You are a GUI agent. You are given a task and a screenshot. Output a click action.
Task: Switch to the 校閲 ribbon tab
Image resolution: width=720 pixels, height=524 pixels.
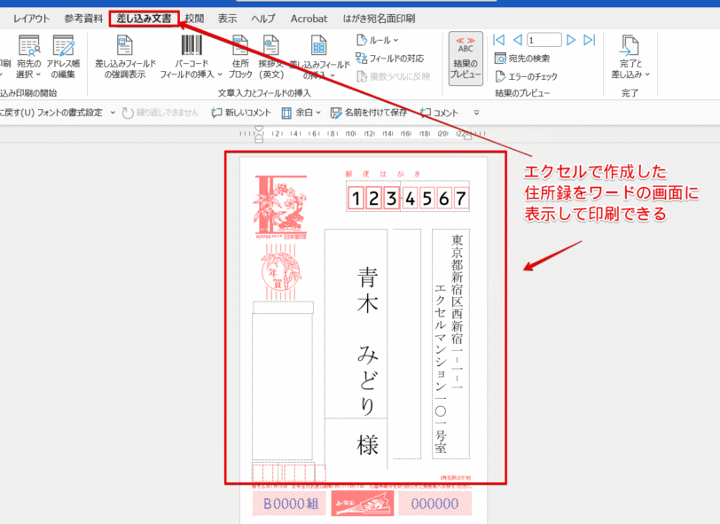coord(193,18)
